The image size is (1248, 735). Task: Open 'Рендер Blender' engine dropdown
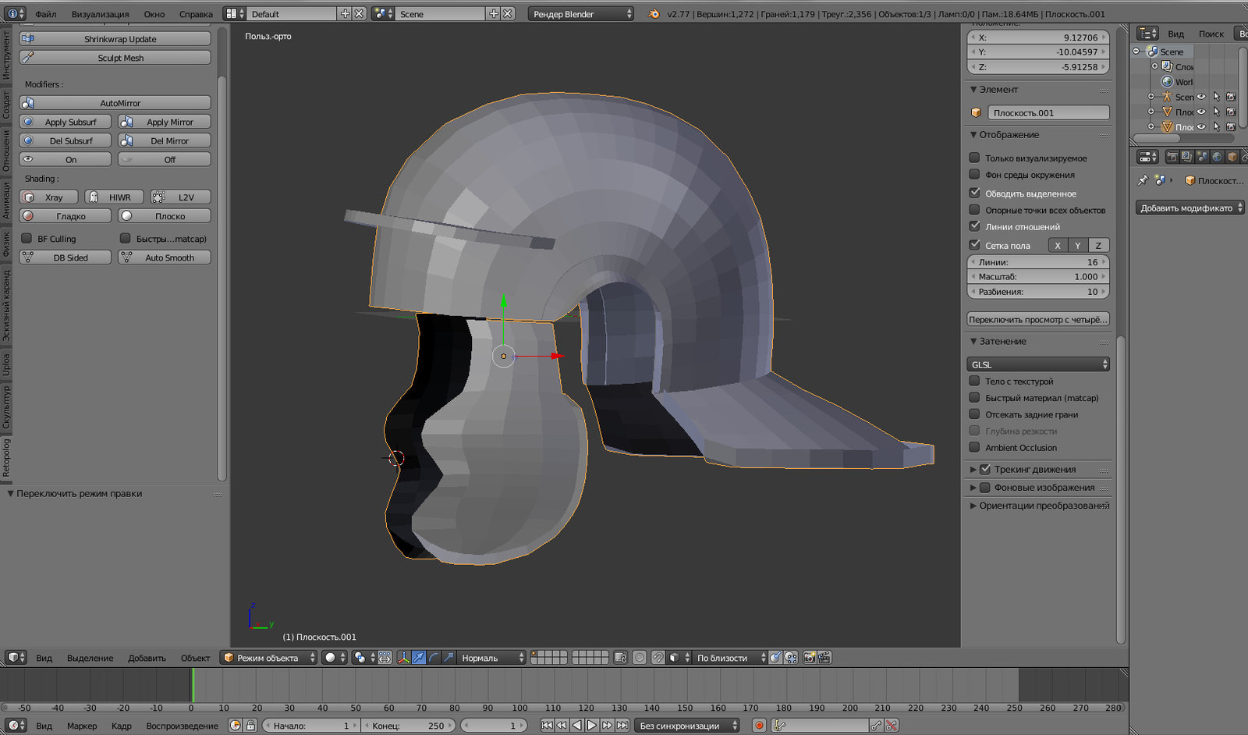(581, 14)
